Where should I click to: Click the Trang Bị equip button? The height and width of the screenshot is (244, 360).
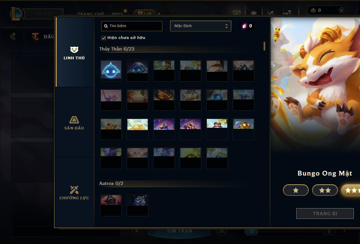[x=325, y=213]
